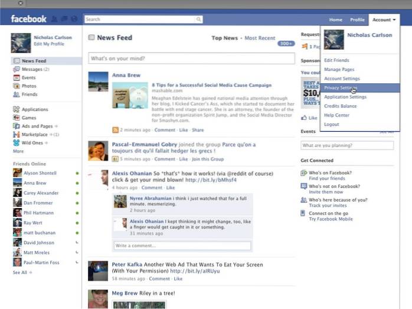Choose Logout in the Account menu

pos(331,124)
